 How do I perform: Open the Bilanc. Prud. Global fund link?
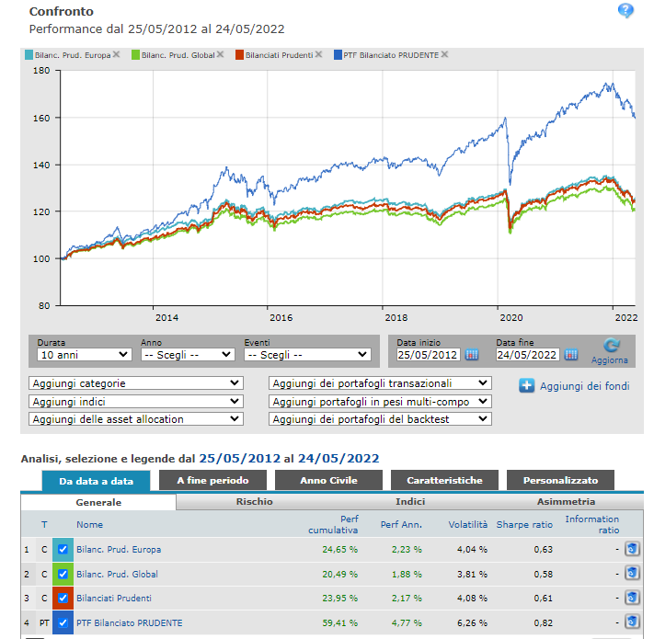(117, 574)
